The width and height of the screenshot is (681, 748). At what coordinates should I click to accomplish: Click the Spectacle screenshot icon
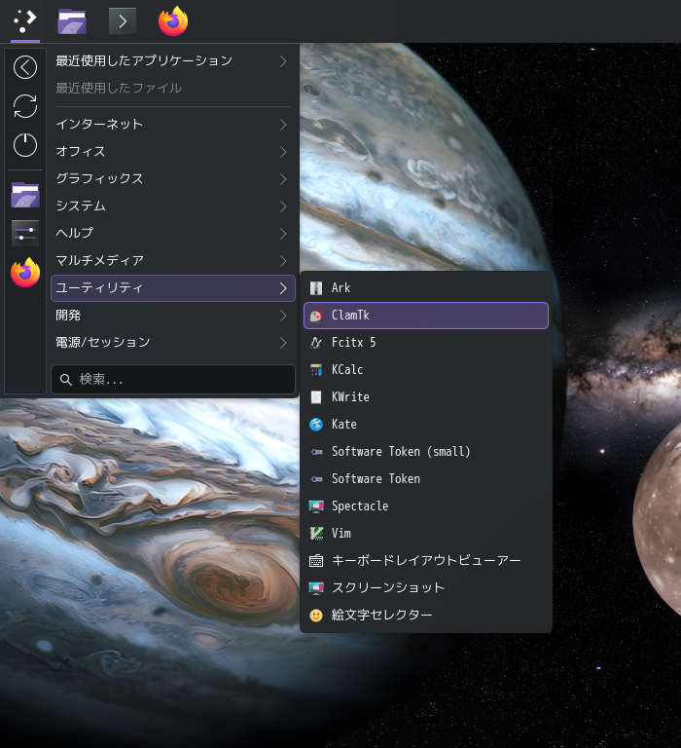pos(316,506)
